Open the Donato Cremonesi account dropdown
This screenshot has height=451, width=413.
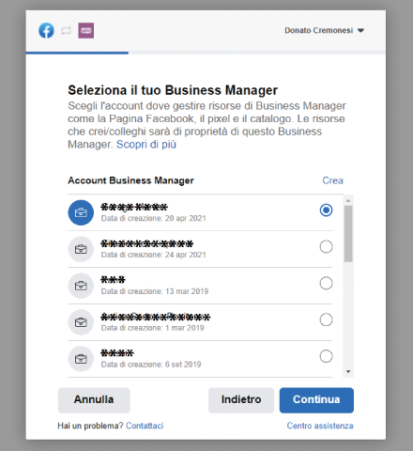(x=325, y=30)
